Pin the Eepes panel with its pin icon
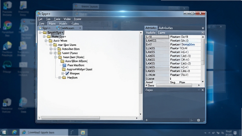 199,90
